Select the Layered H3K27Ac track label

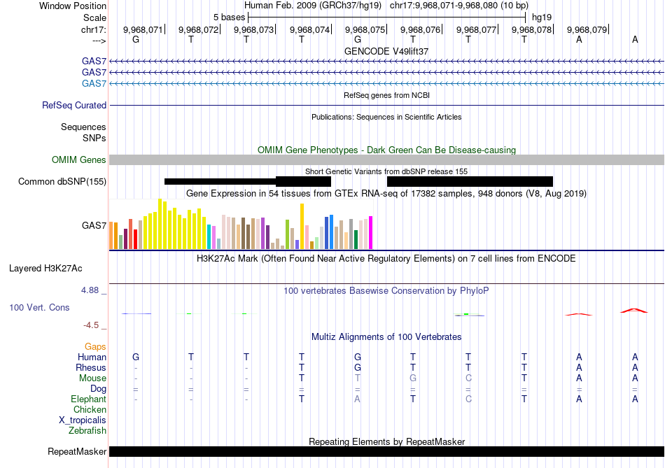click(x=45, y=269)
